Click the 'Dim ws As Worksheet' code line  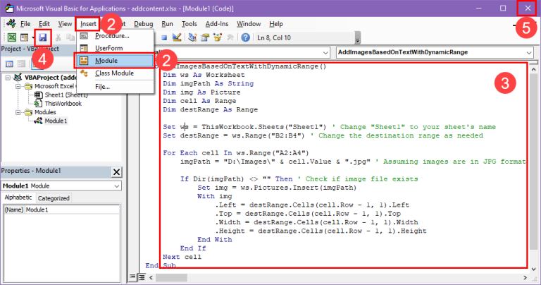[x=204, y=75]
